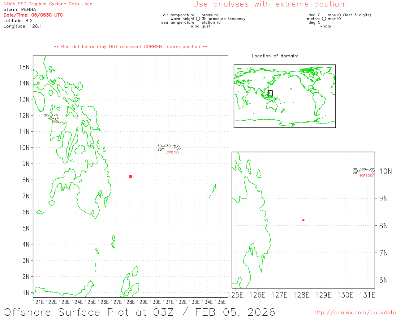Click the 'Latitude: 8.2' text
This screenshot has height=316, width=396.
coord(18,20)
